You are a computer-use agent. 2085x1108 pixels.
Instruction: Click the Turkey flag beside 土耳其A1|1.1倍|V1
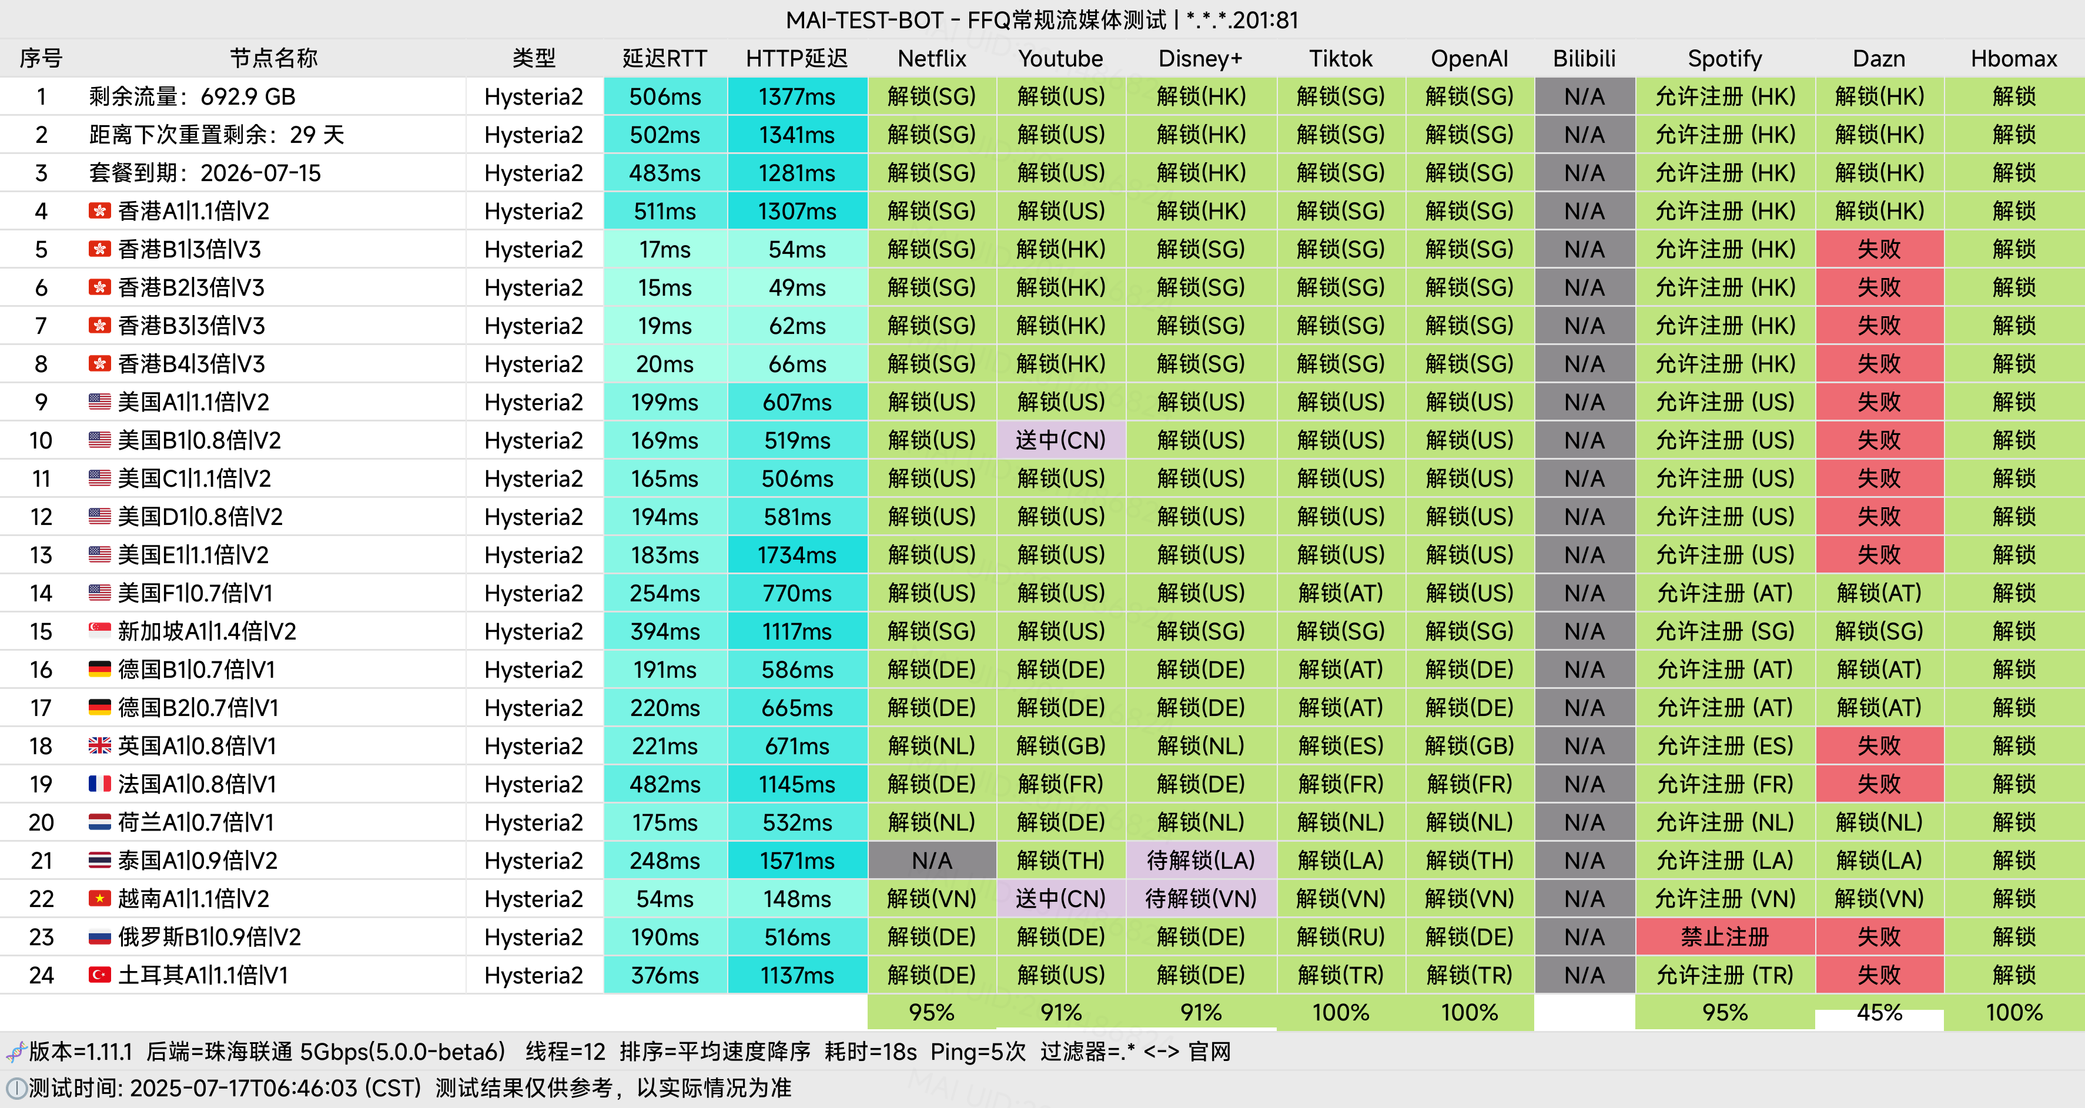[99, 975]
